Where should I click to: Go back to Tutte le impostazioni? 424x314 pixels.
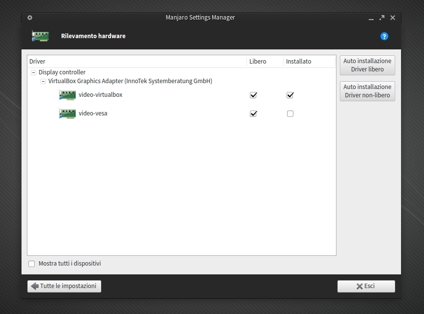click(64, 286)
